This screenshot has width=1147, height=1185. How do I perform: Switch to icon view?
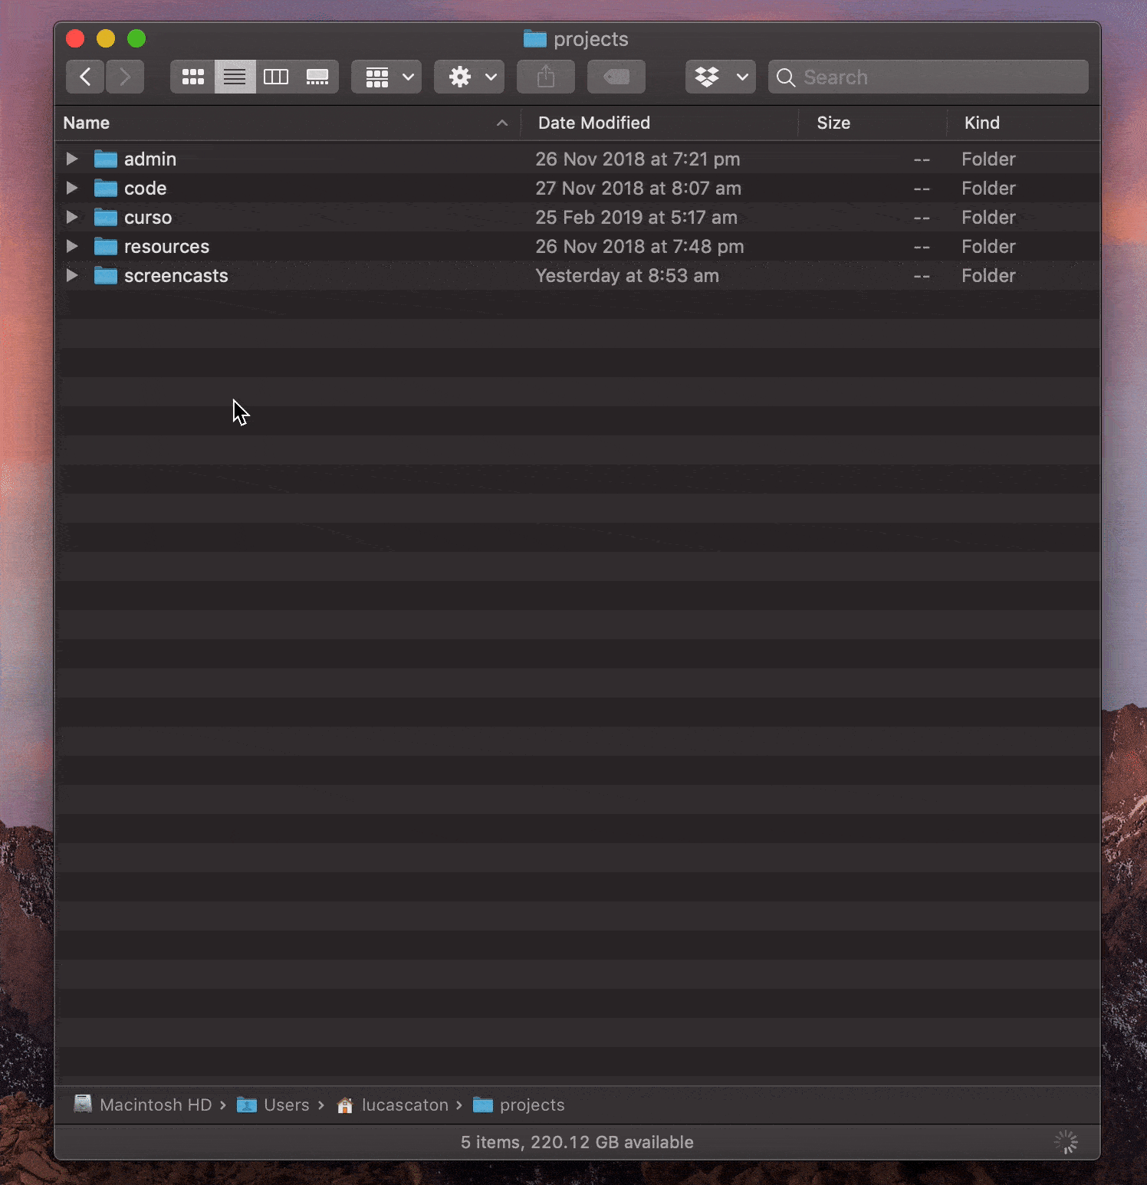click(x=192, y=77)
